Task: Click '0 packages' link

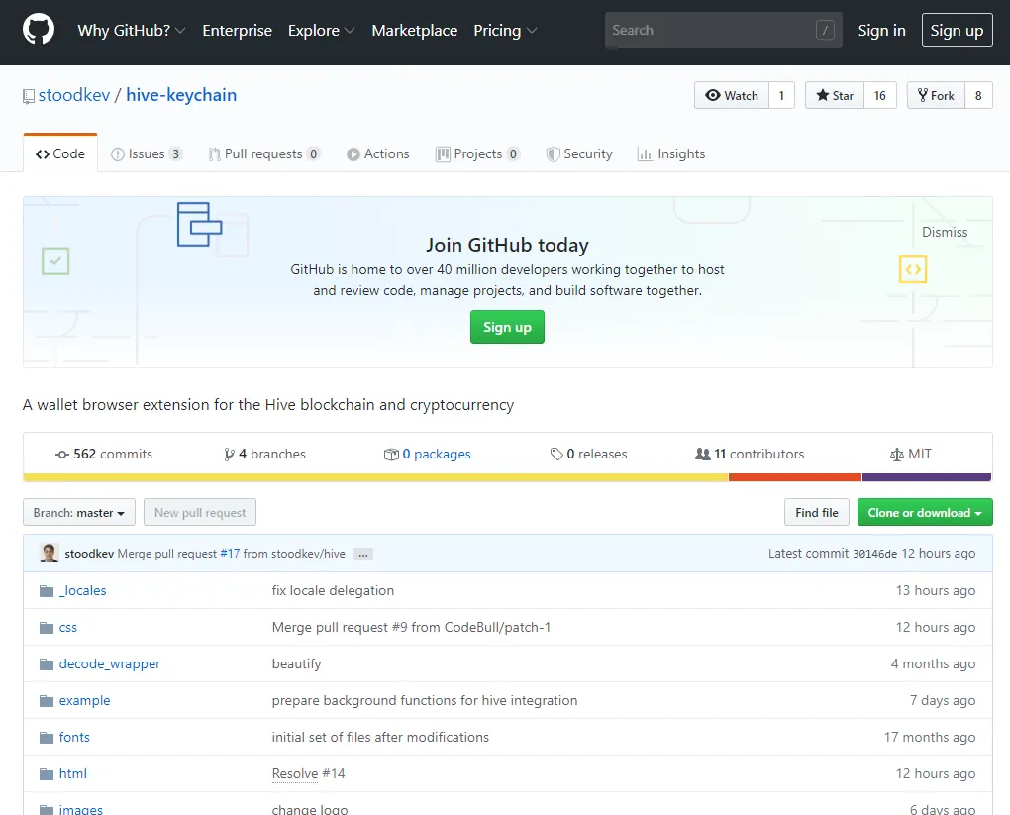Action: pos(437,455)
